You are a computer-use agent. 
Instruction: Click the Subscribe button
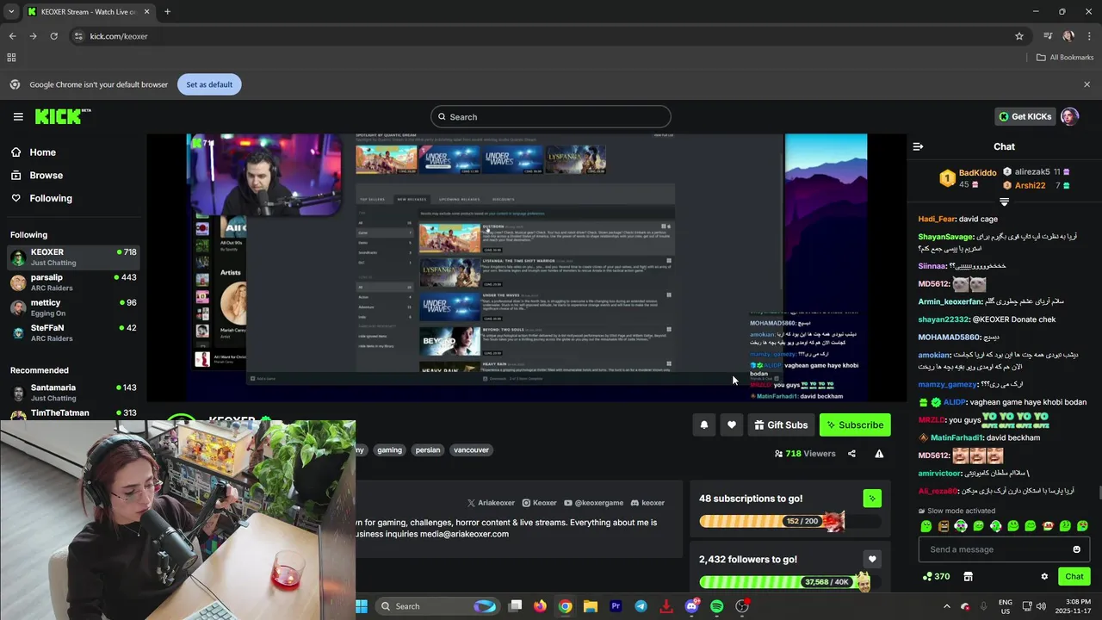point(855,425)
